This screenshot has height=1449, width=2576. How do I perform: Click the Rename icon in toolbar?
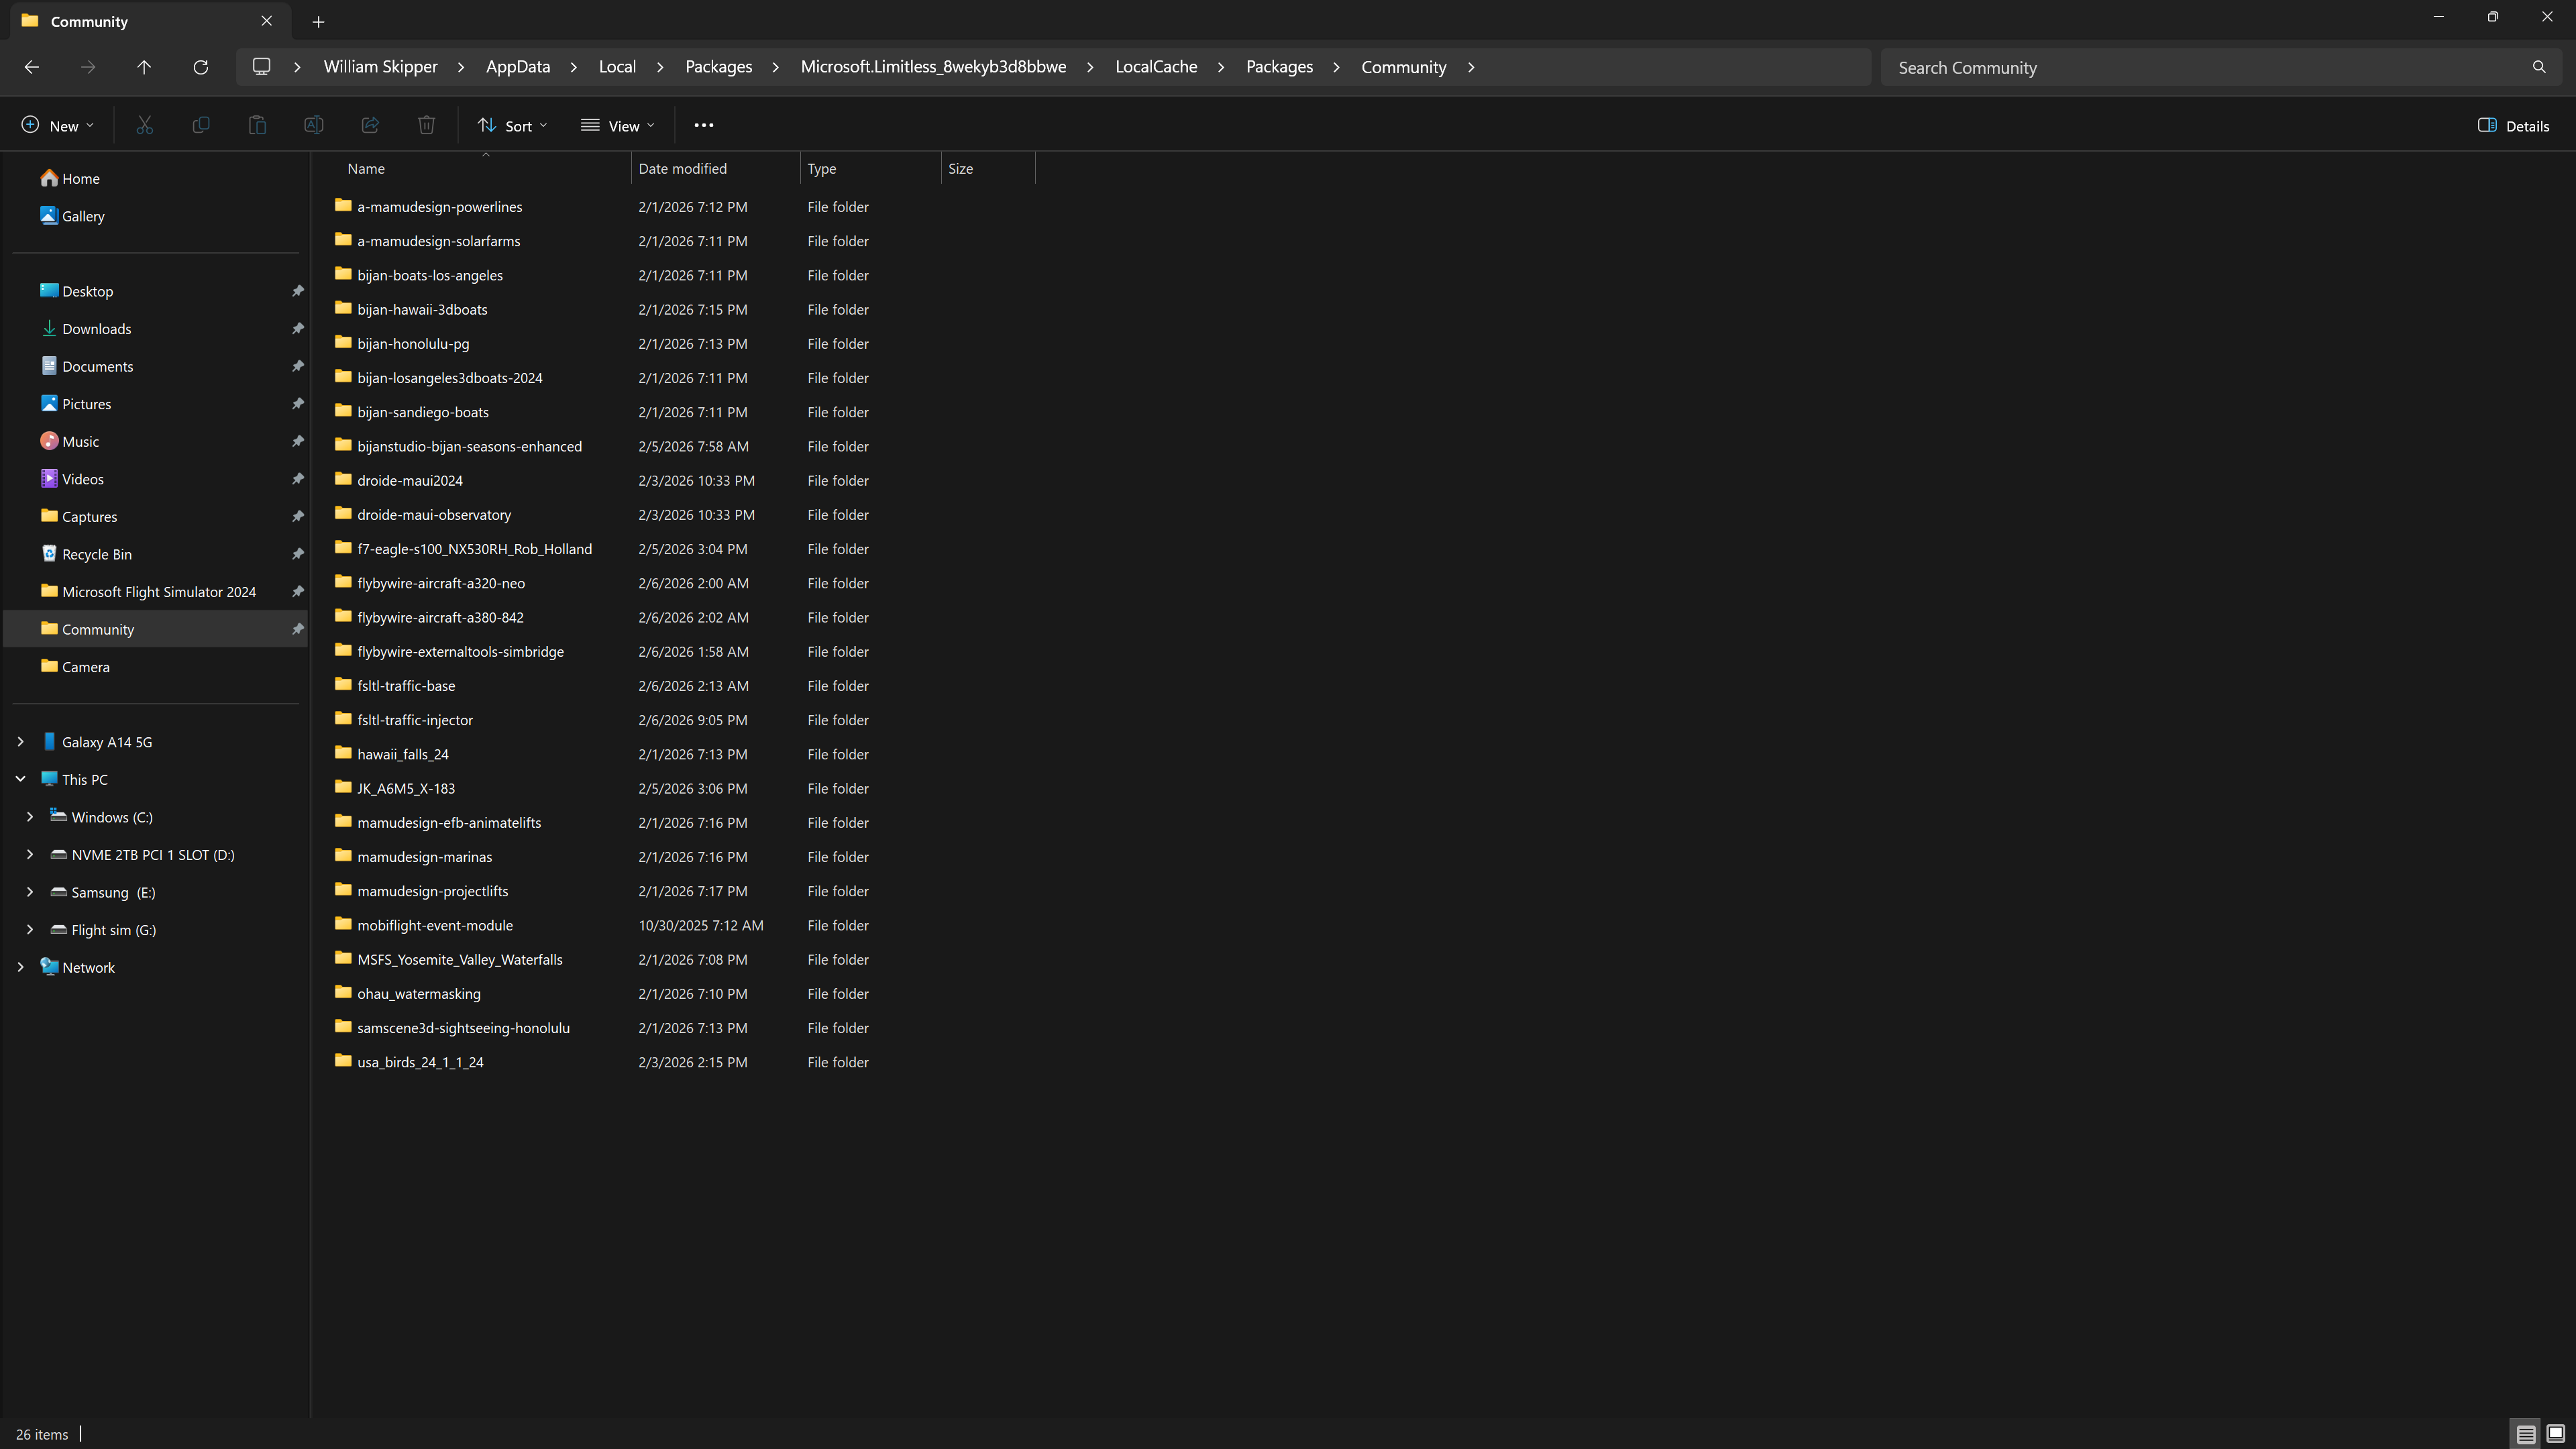pyautogui.click(x=313, y=125)
